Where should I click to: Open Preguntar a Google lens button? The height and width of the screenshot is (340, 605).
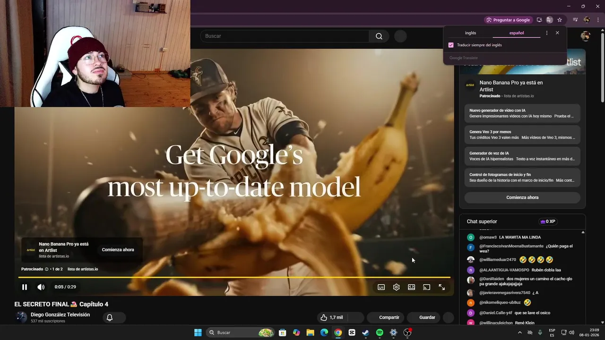coord(508,20)
